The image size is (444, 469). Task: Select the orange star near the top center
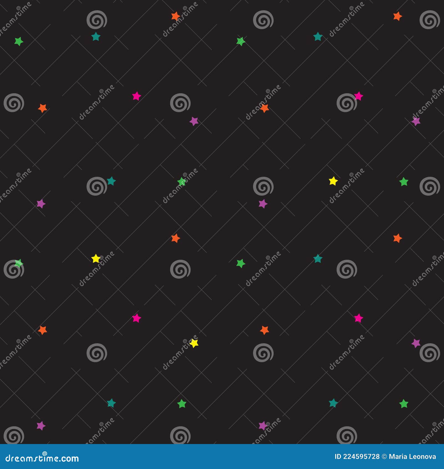175,16
